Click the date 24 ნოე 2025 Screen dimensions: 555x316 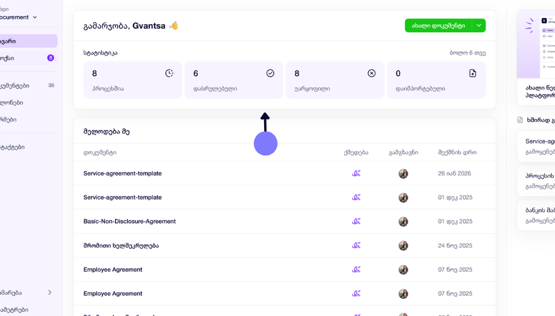coord(455,246)
